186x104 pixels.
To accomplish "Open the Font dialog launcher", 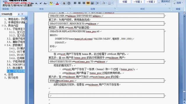I will [70, 9].
